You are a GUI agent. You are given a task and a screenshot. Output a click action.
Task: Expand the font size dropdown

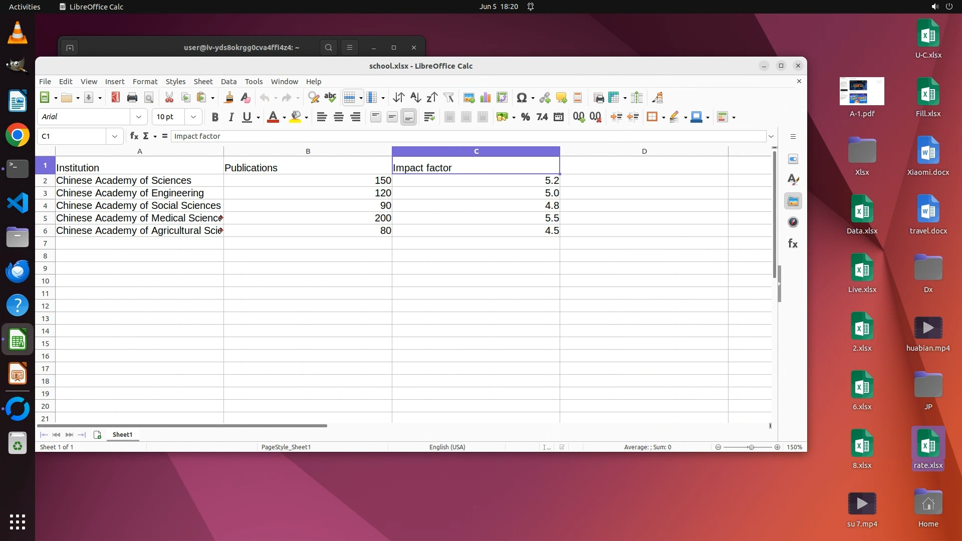pos(193,117)
